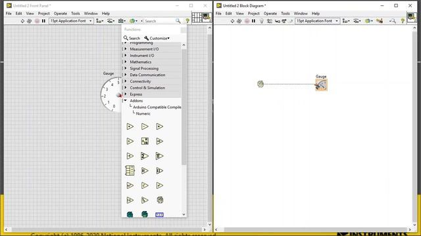Show Context Help from Front Panel toolbar
This screenshot has width=421, height=236.
[187, 21]
